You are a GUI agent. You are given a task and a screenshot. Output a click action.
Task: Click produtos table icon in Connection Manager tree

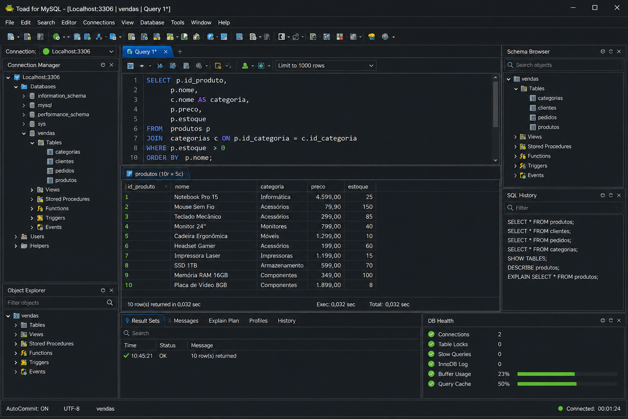[50, 180]
